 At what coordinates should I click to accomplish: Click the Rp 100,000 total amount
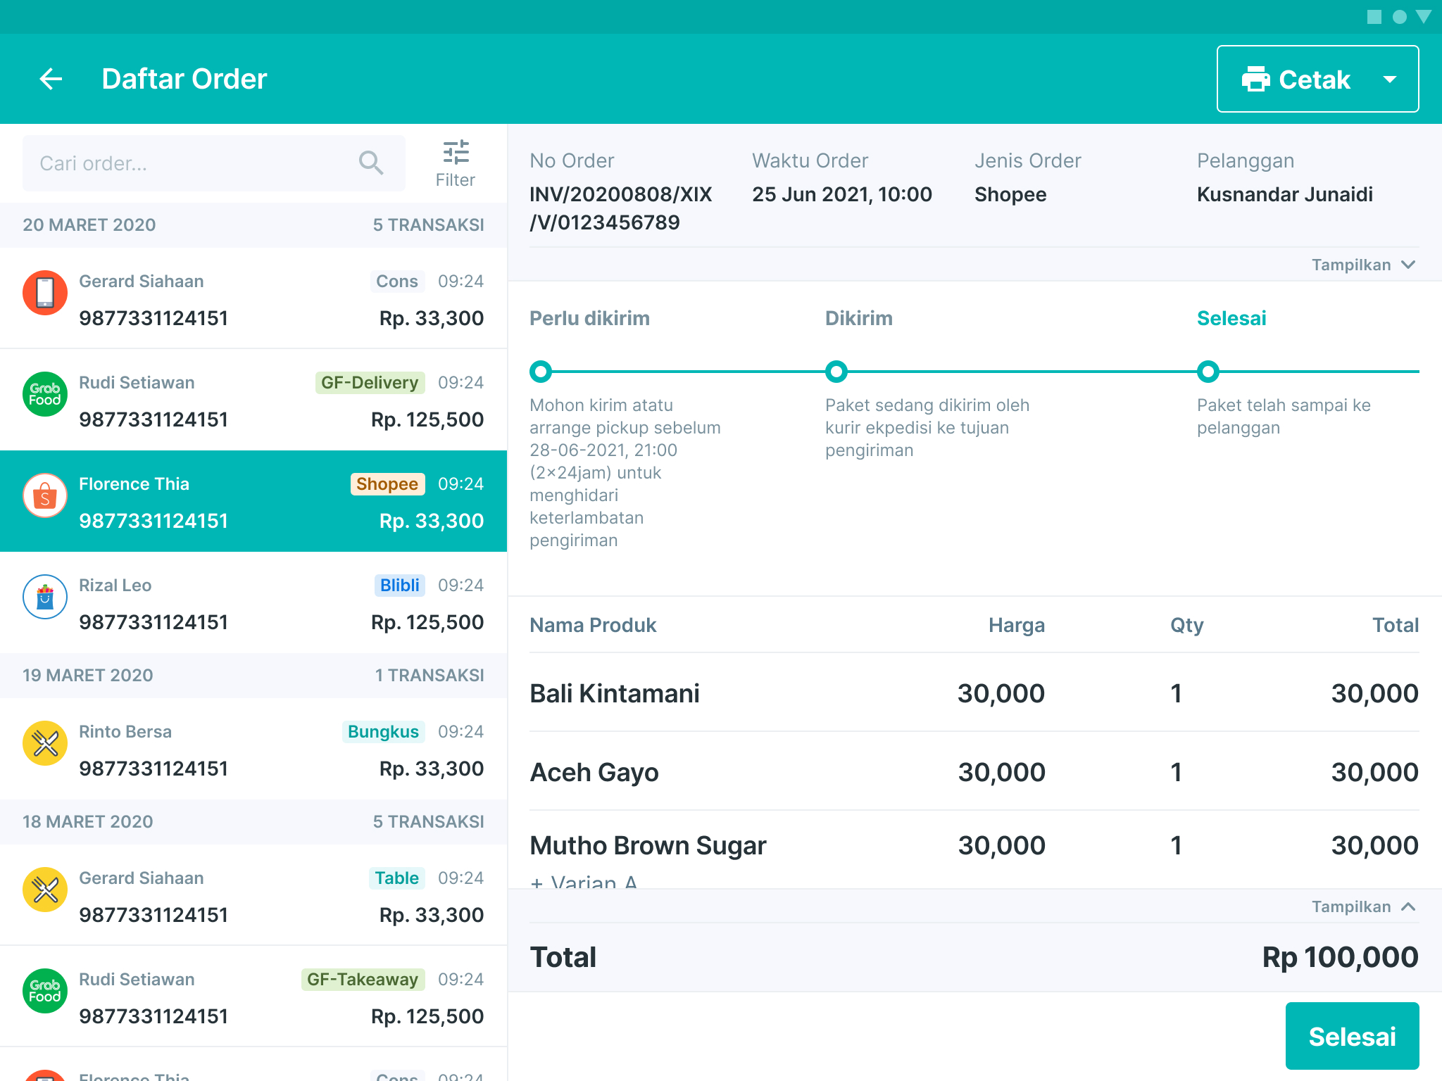(1340, 957)
